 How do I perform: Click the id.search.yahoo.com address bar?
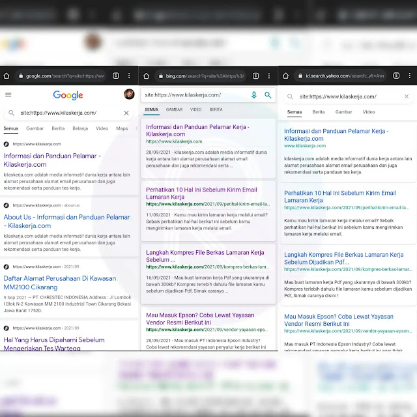click(x=341, y=76)
